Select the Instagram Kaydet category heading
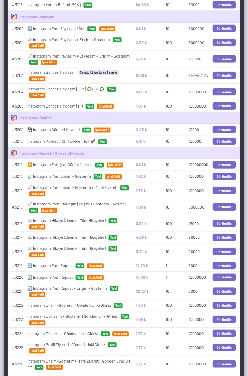The width and height of the screenshot is (248, 376). [35, 118]
